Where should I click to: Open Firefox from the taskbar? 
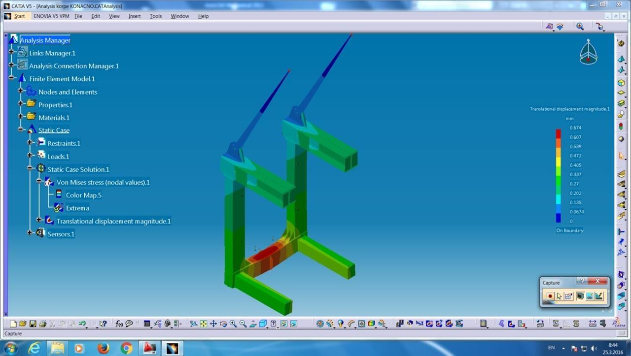[x=103, y=348]
